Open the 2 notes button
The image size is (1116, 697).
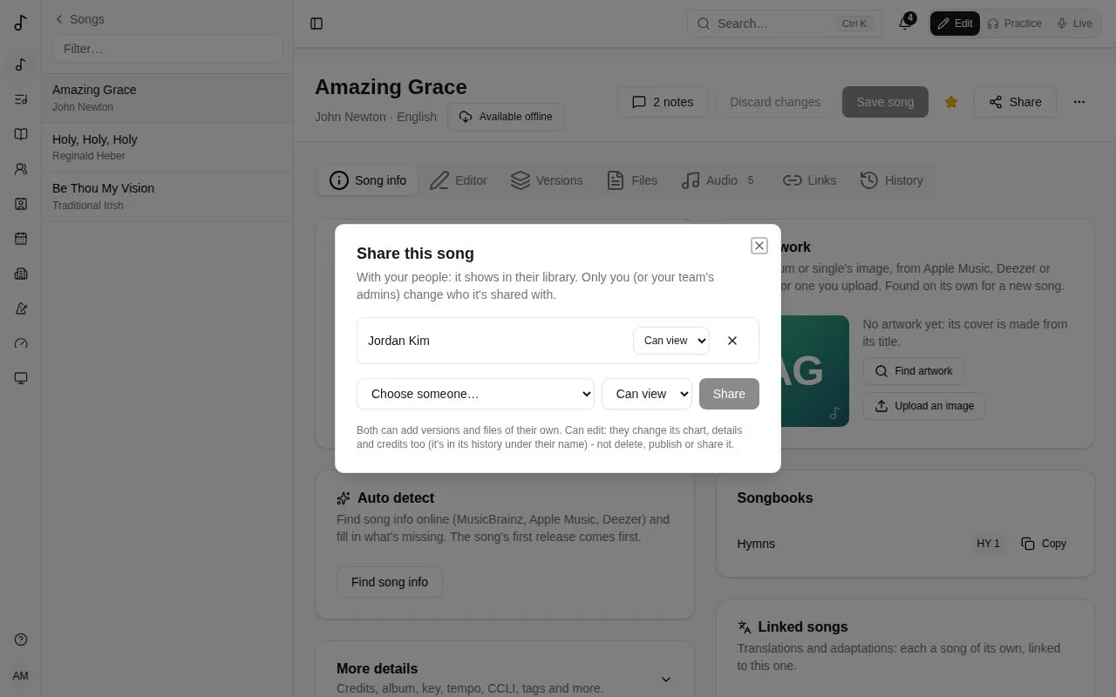point(663,102)
